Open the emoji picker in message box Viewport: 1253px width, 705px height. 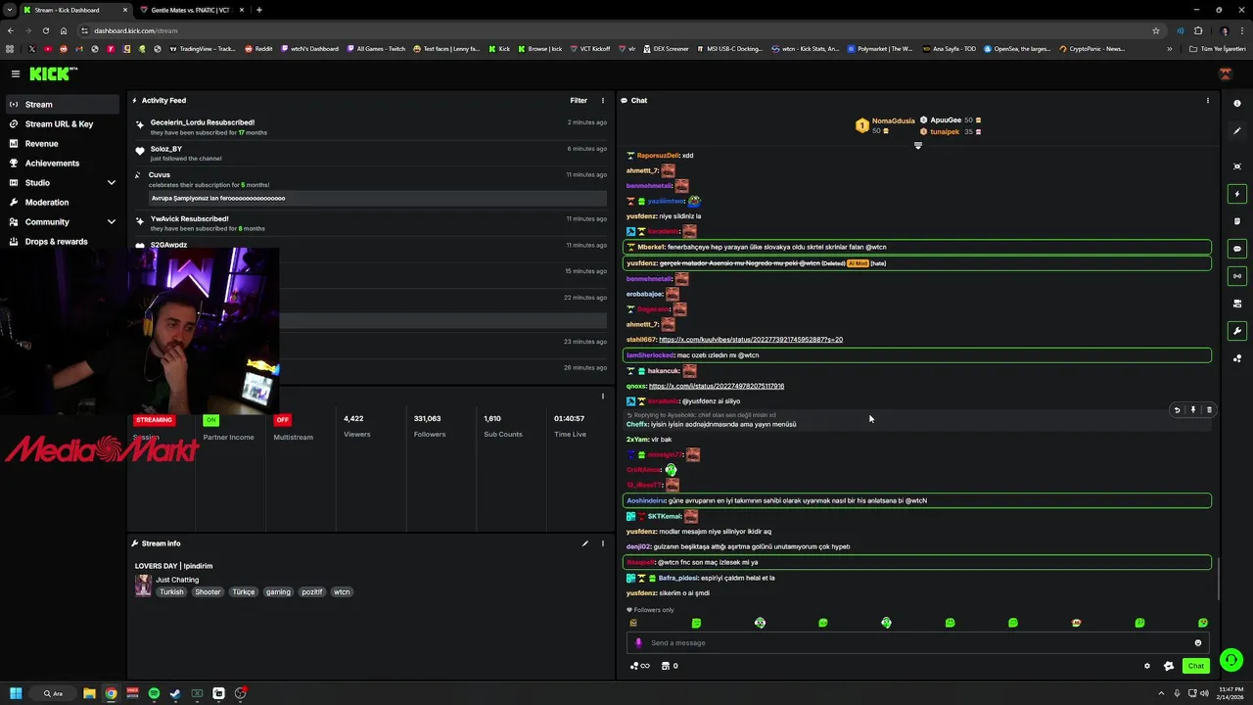pyautogui.click(x=1197, y=643)
